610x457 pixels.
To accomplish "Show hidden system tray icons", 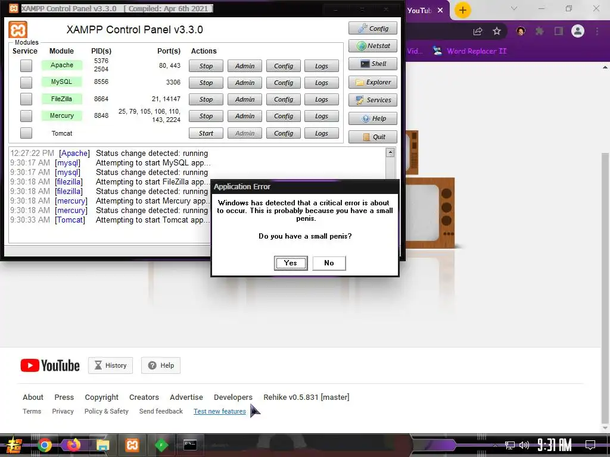I will [495, 445].
